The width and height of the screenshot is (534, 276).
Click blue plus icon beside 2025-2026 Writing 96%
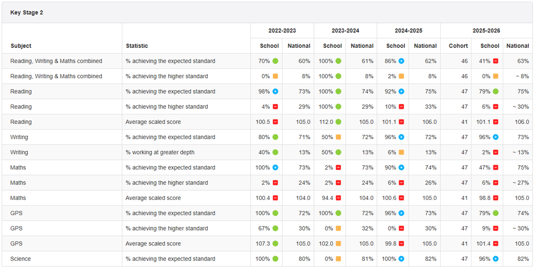(496, 137)
